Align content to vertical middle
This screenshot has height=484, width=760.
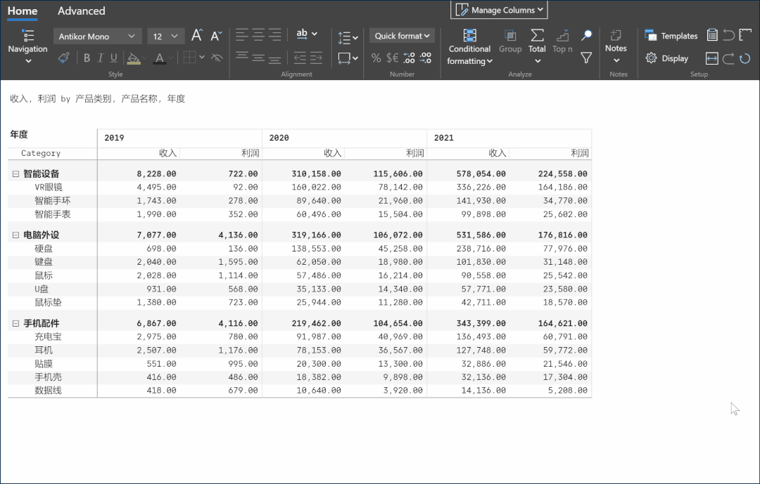(x=258, y=58)
